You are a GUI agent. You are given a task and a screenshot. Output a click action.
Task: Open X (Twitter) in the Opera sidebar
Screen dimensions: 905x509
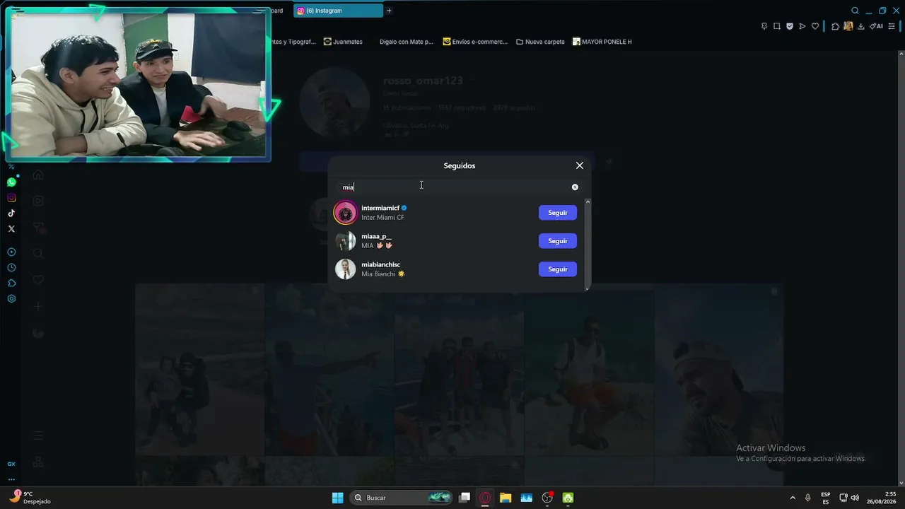(x=11, y=229)
